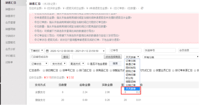The width and height of the screenshot is (199, 105).
Task: Open 对账单 sidebar item
Action: (9, 62)
